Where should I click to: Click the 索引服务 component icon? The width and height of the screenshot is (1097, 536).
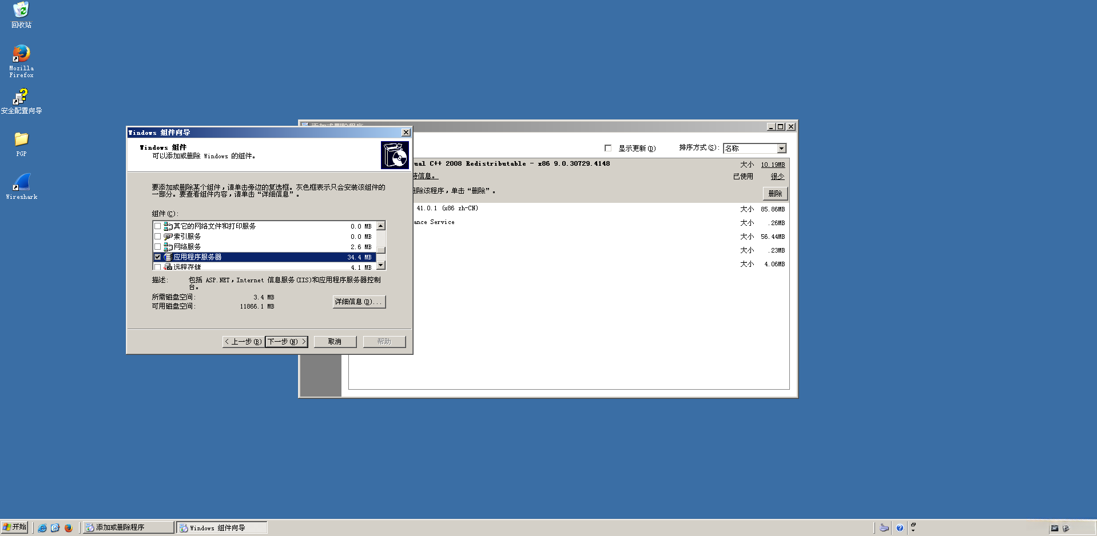[x=168, y=237]
